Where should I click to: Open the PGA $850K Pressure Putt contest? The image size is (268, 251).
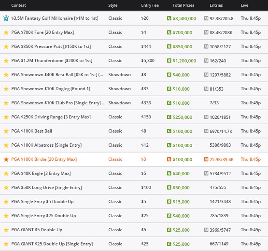point(51,46)
